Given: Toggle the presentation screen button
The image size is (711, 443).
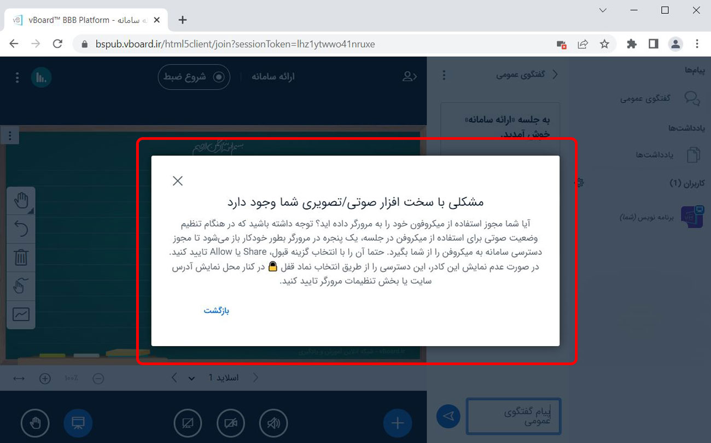Looking at the screenshot, I should point(78,423).
